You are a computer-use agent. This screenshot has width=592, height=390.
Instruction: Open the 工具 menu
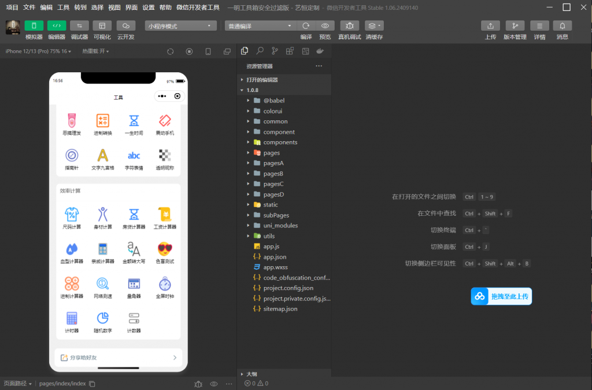coord(63,8)
